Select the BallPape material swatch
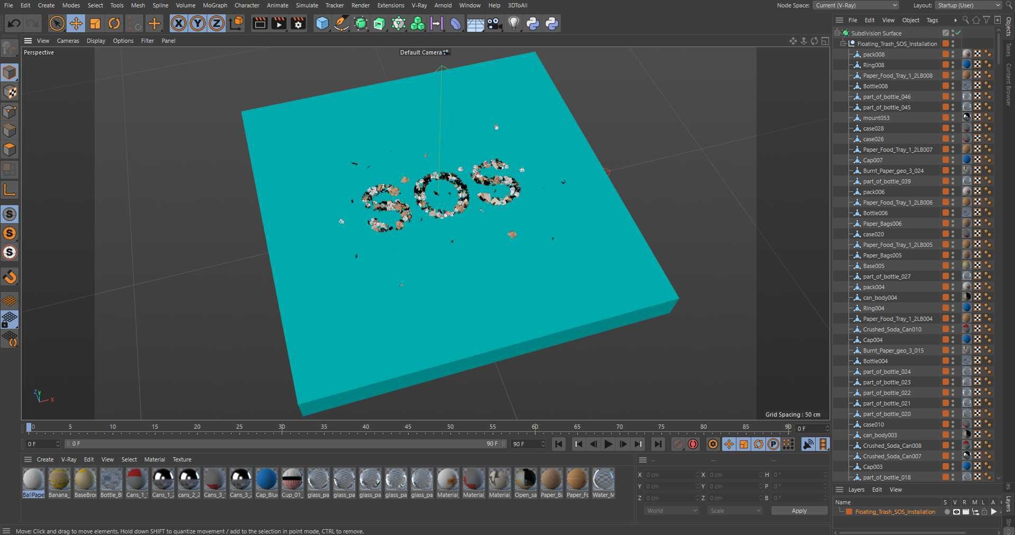The width and height of the screenshot is (1015, 535). (x=33, y=482)
